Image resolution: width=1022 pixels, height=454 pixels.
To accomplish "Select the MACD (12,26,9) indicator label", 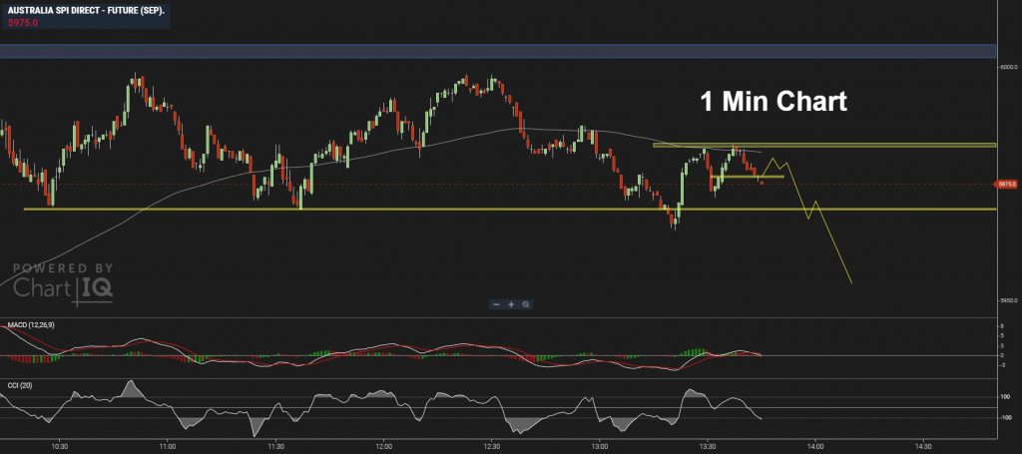I will [31, 324].
